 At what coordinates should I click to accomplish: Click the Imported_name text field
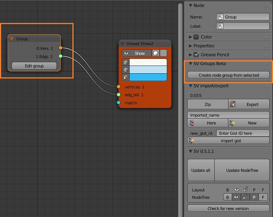point(228,115)
